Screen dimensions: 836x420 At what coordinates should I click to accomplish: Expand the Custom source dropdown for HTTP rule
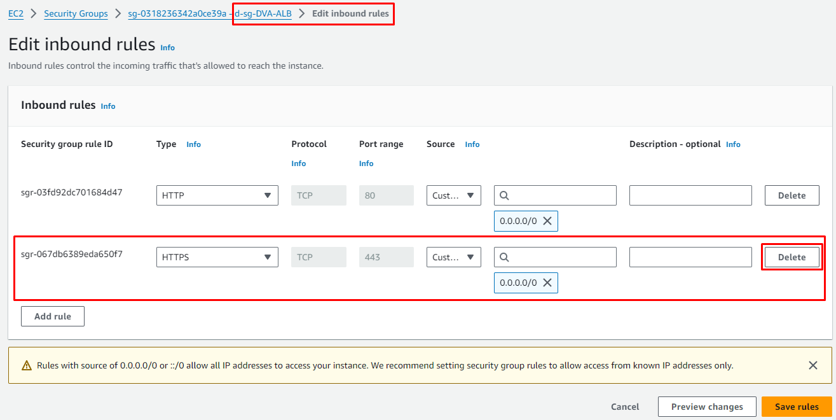[453, 195]
